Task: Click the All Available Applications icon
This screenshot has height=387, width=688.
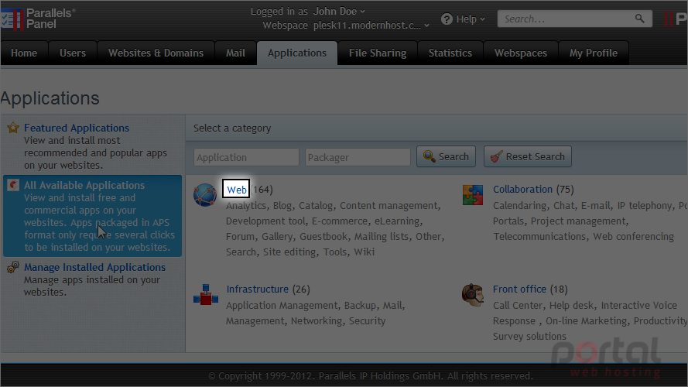Action: point(13,185)
